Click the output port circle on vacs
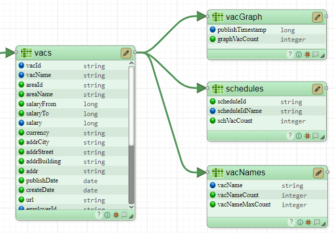The width and height of the screenshot is (335, 233). click(x=135, y=52)
